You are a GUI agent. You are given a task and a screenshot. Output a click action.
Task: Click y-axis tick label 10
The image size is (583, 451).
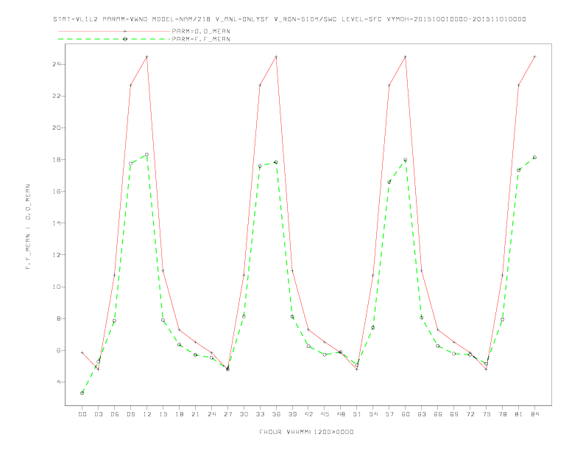click(x=57, y=287)
